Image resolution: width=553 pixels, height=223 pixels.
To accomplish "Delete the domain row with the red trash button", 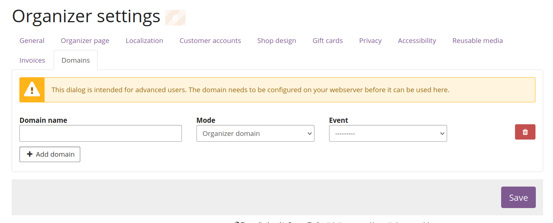I will (x=525, y=132).
